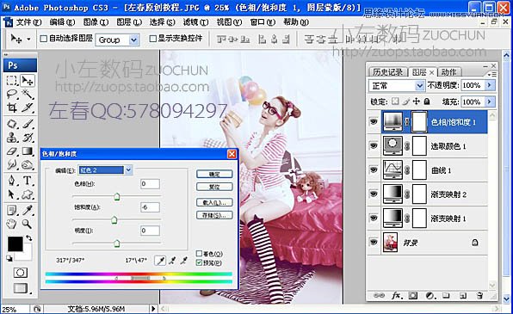Select the Dodge tool
513x314 pixels.
[x=28, y=164]
